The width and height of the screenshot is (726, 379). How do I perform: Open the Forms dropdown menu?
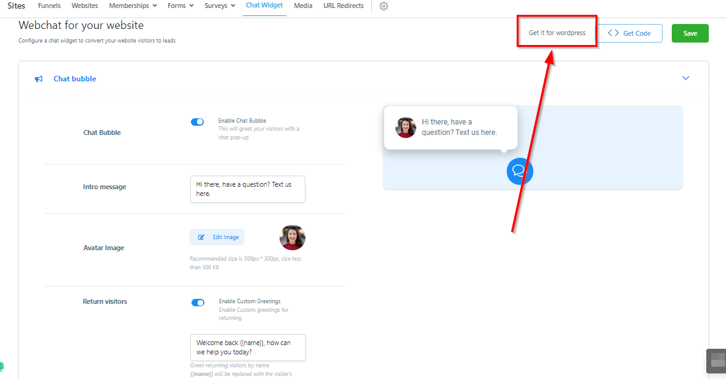tap(180, 6)
